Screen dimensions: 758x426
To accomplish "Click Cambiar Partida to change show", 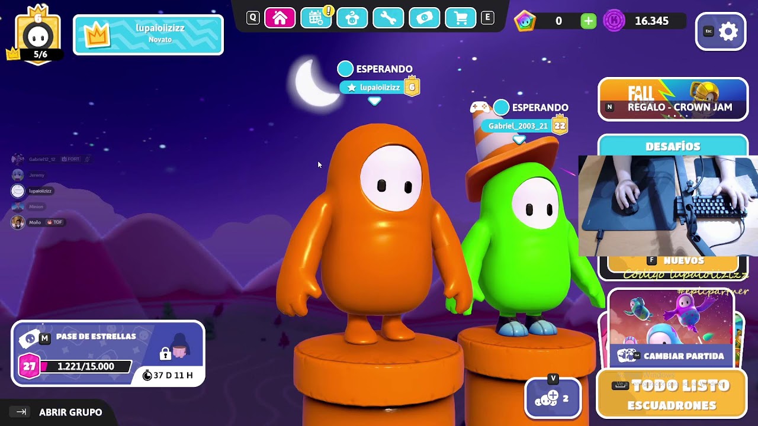I will click(671, 356).
